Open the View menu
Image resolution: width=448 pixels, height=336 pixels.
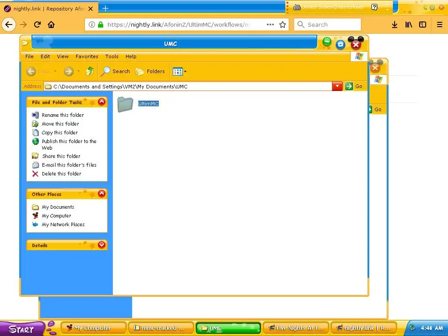coord(63,56)
